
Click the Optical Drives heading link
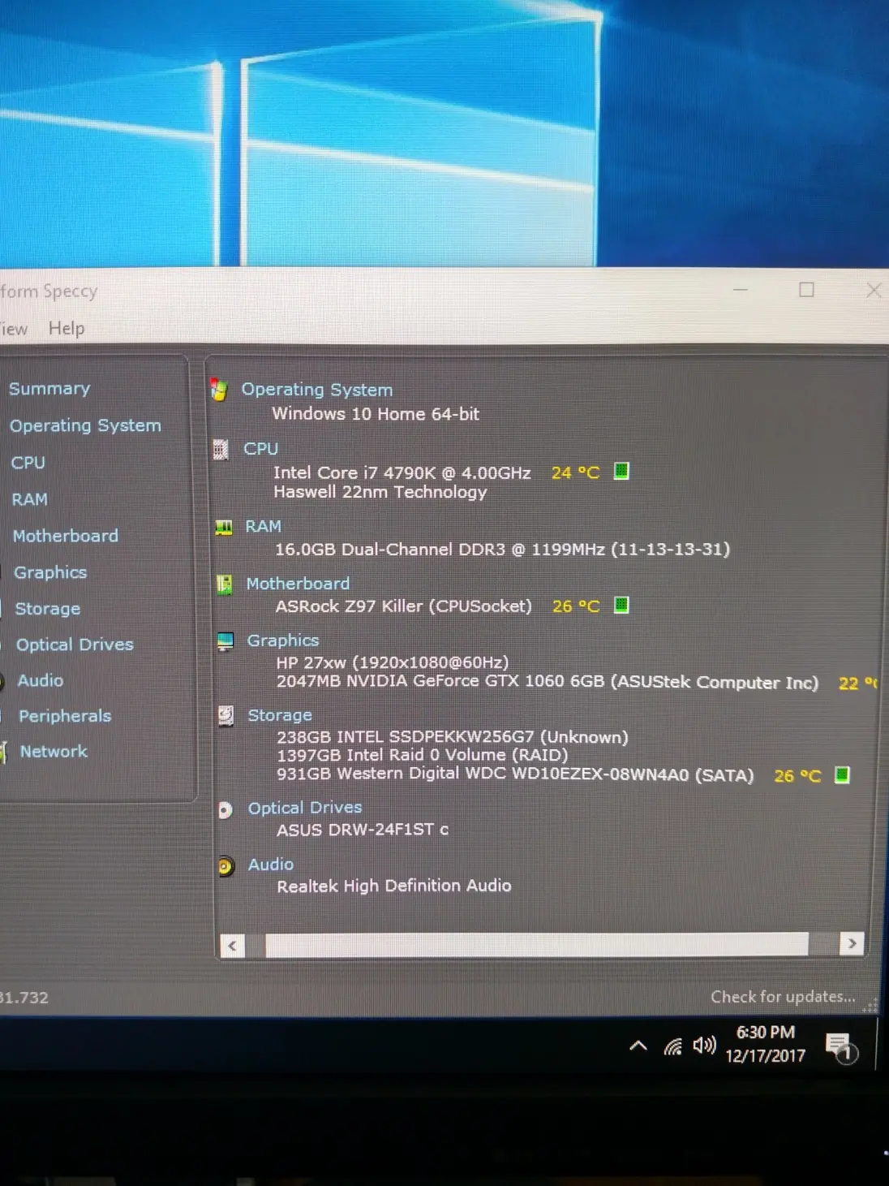point(305,808)
